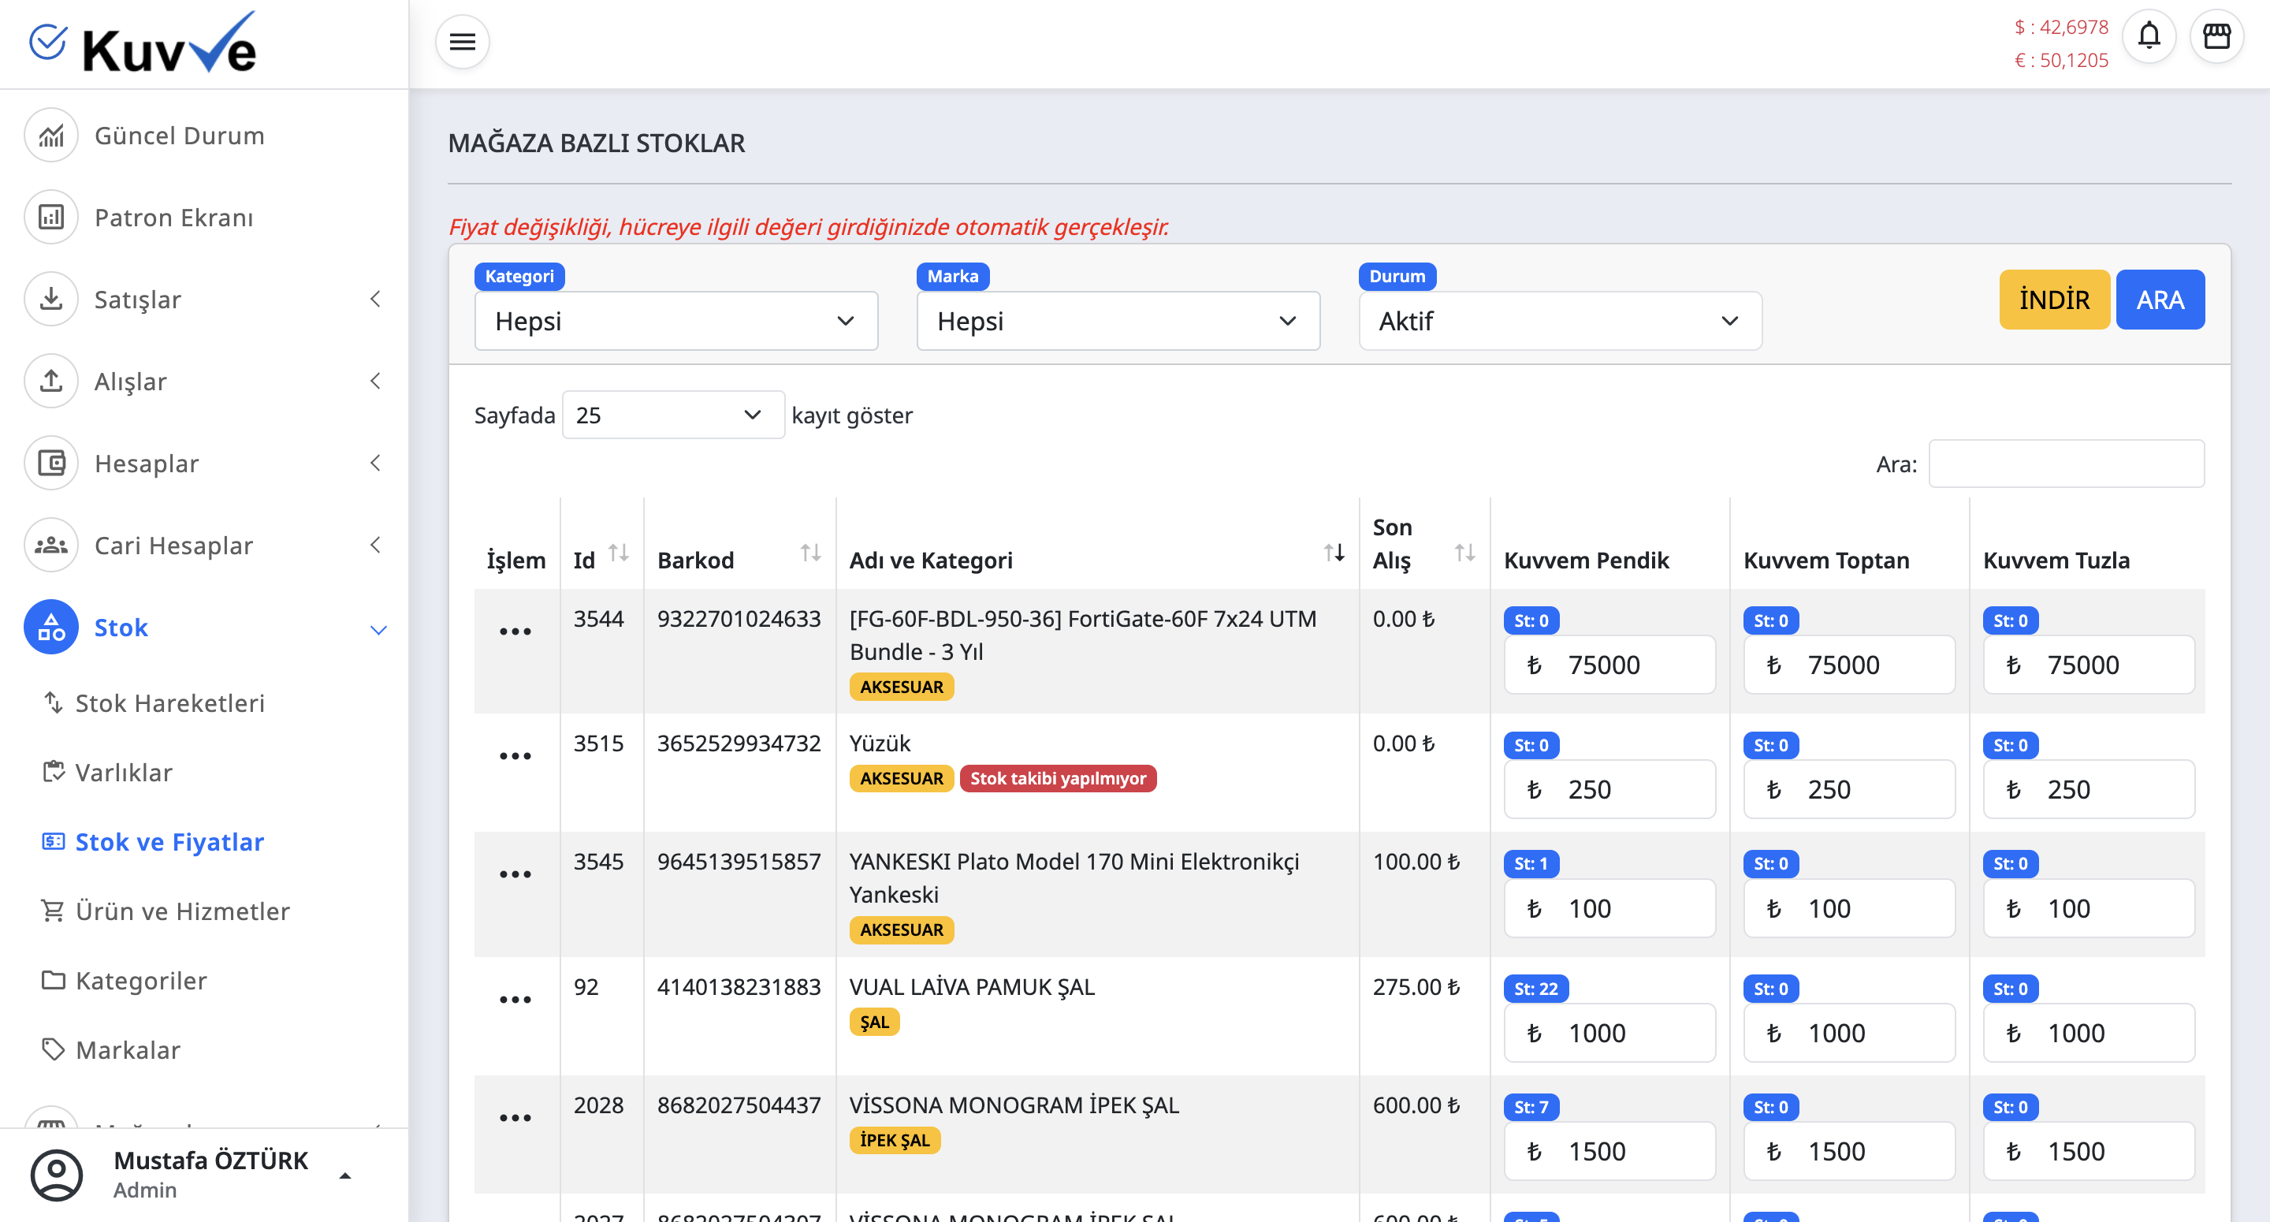Change the Durum Aktif dropdown

tap(1559, 321)
